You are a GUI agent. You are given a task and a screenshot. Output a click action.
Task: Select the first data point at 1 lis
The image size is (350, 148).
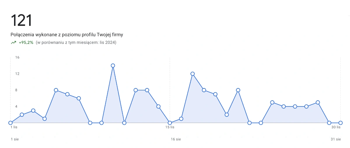click(x=10, y=123)
